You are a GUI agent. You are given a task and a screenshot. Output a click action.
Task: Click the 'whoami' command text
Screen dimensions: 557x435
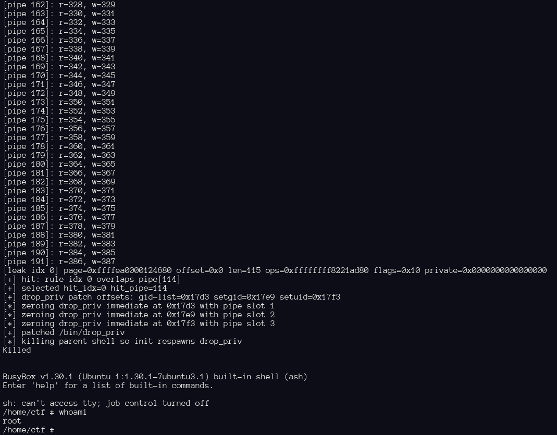(72, 412)
